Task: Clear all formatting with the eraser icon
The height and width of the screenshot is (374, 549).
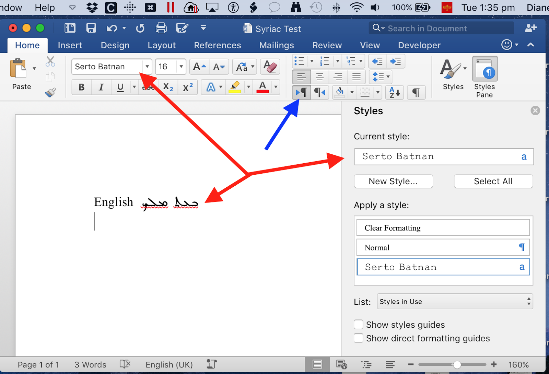Action: (x=270, y=67)
